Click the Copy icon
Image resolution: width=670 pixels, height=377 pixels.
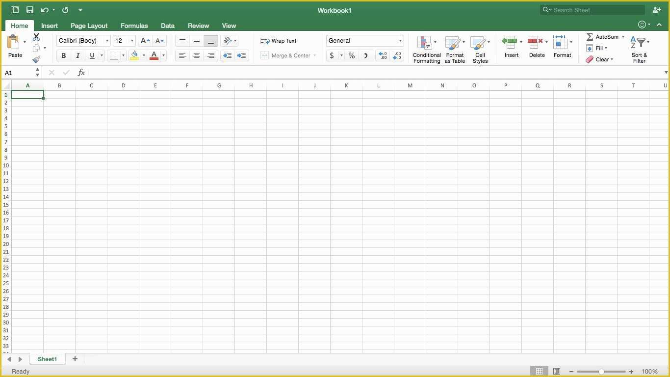(36, 48)
